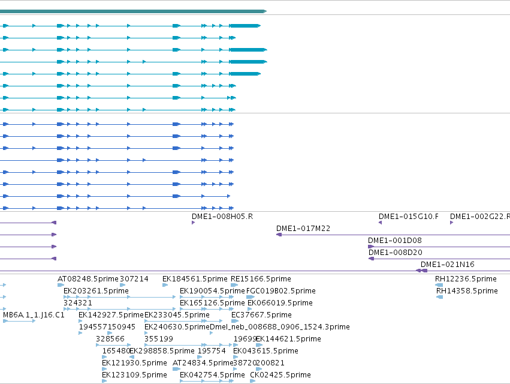Click the EST glyph below FGC019B02.5prime

tap(251, 297)
